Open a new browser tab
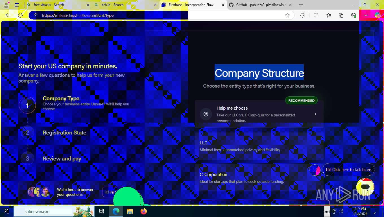 click(301, 5)
